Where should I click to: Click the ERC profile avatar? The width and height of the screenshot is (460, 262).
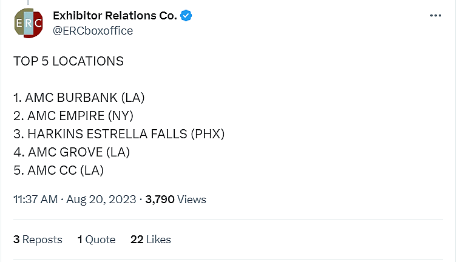click(28, 24)
